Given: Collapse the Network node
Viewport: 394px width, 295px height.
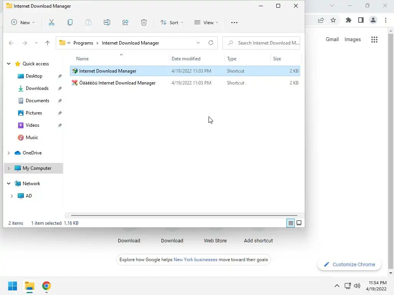Looking at the screenshot, I should (x=9, y=184).
